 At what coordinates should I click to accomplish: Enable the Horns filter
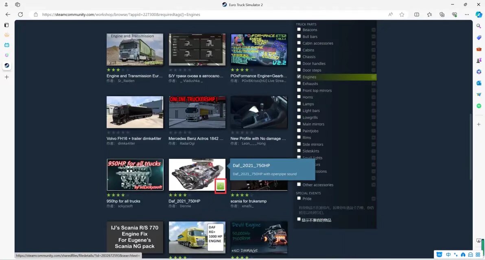[299, 97]
